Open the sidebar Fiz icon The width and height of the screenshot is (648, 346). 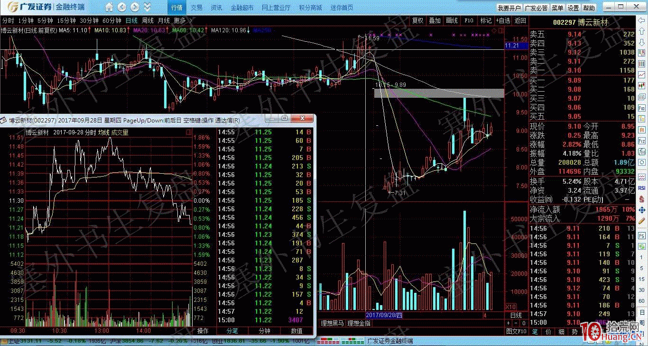point(642,141)
